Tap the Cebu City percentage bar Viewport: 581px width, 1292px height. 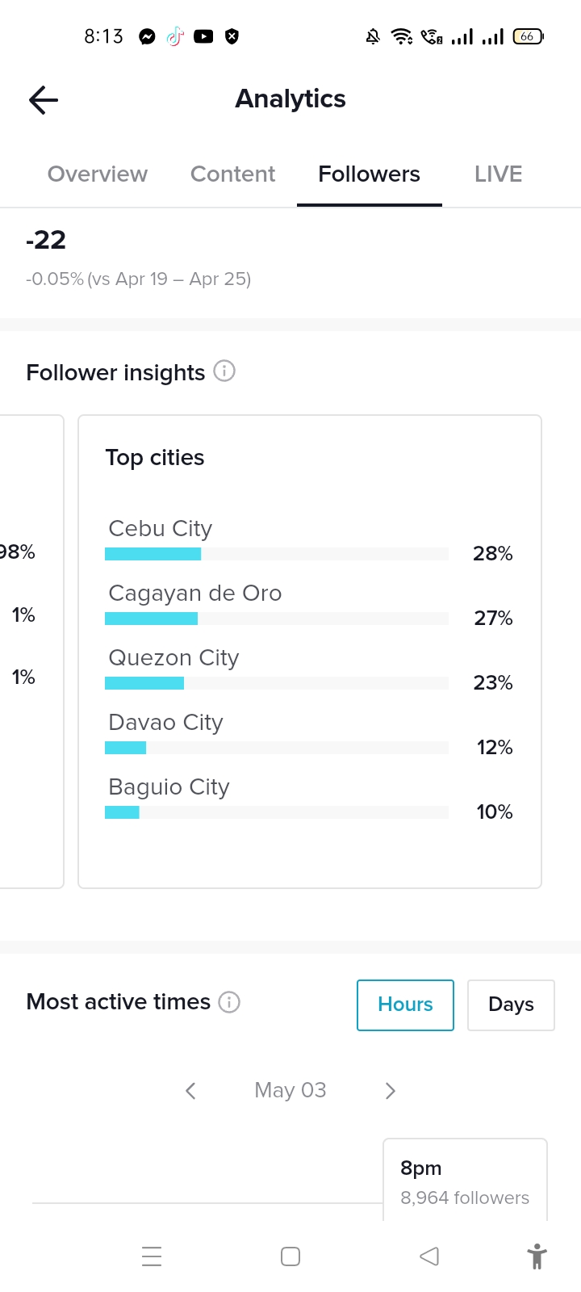click(x=276, y=554)
